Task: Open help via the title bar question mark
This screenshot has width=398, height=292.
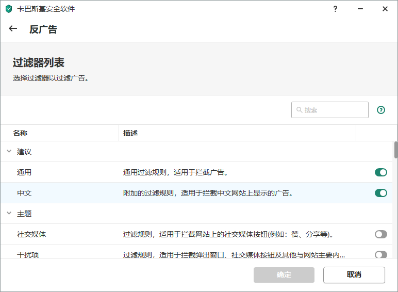Action: (x=335, y=9)
